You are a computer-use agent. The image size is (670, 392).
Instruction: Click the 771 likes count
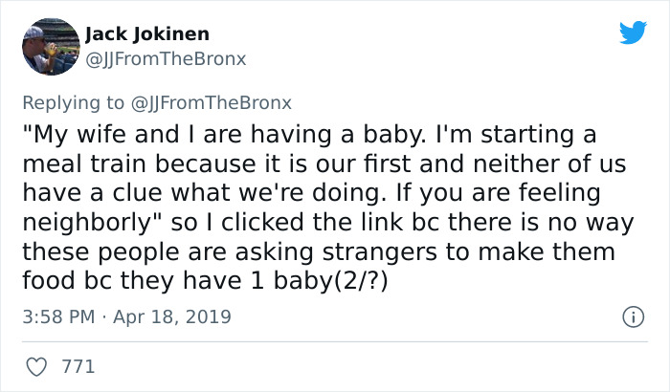78,366
